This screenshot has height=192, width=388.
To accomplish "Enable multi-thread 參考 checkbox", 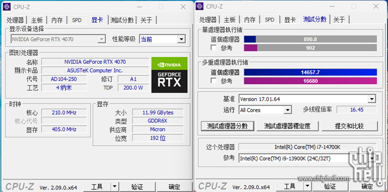I will pyautogui.click(x=213, y=80).
